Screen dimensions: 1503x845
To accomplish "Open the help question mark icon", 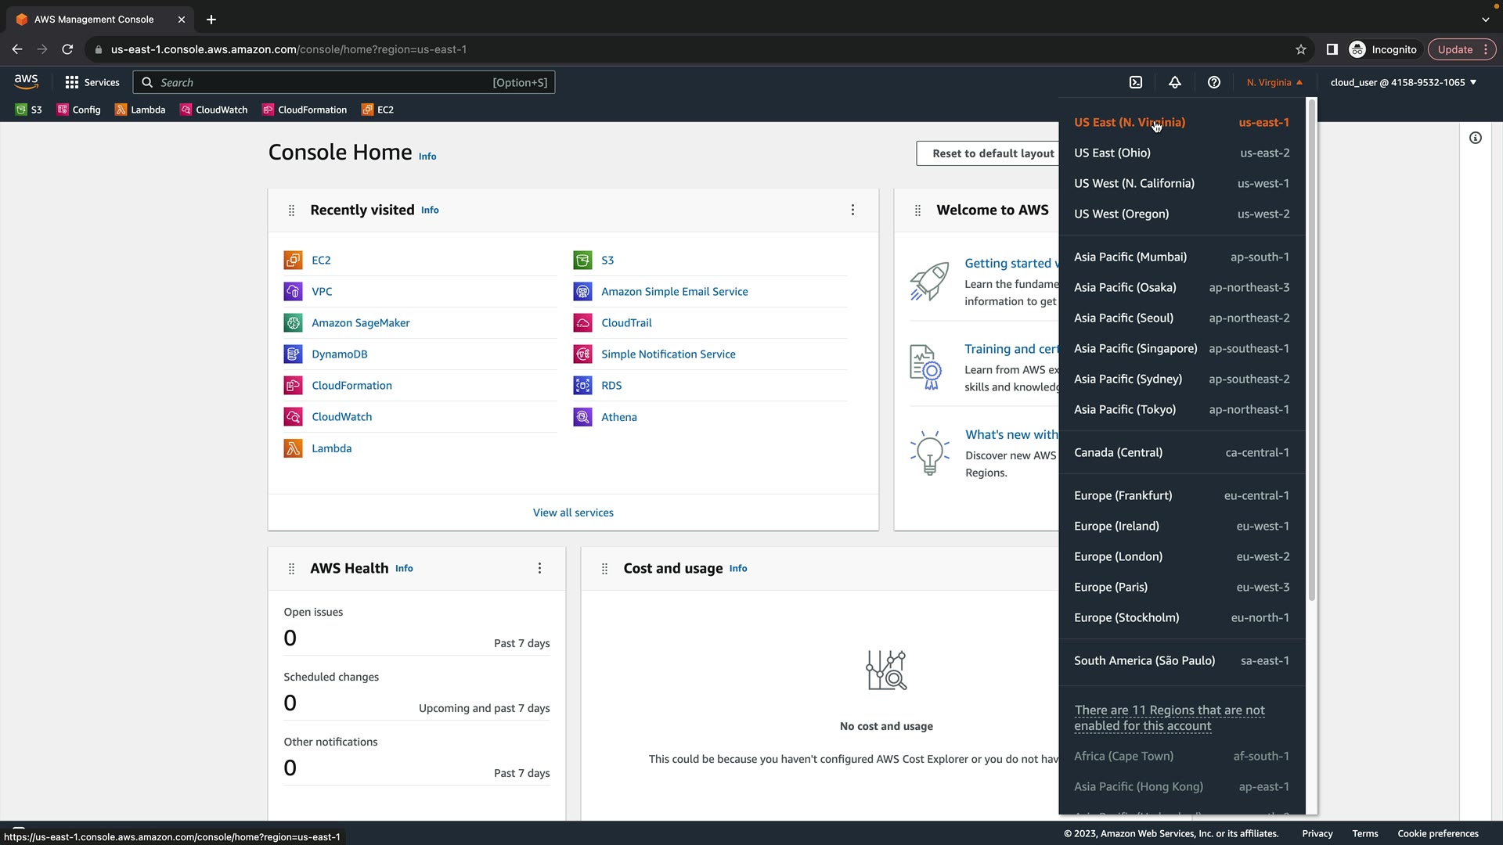I will 1214,82.
